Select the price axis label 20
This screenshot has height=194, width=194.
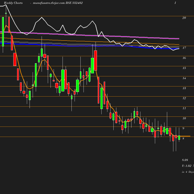click(x=184, y=18)
